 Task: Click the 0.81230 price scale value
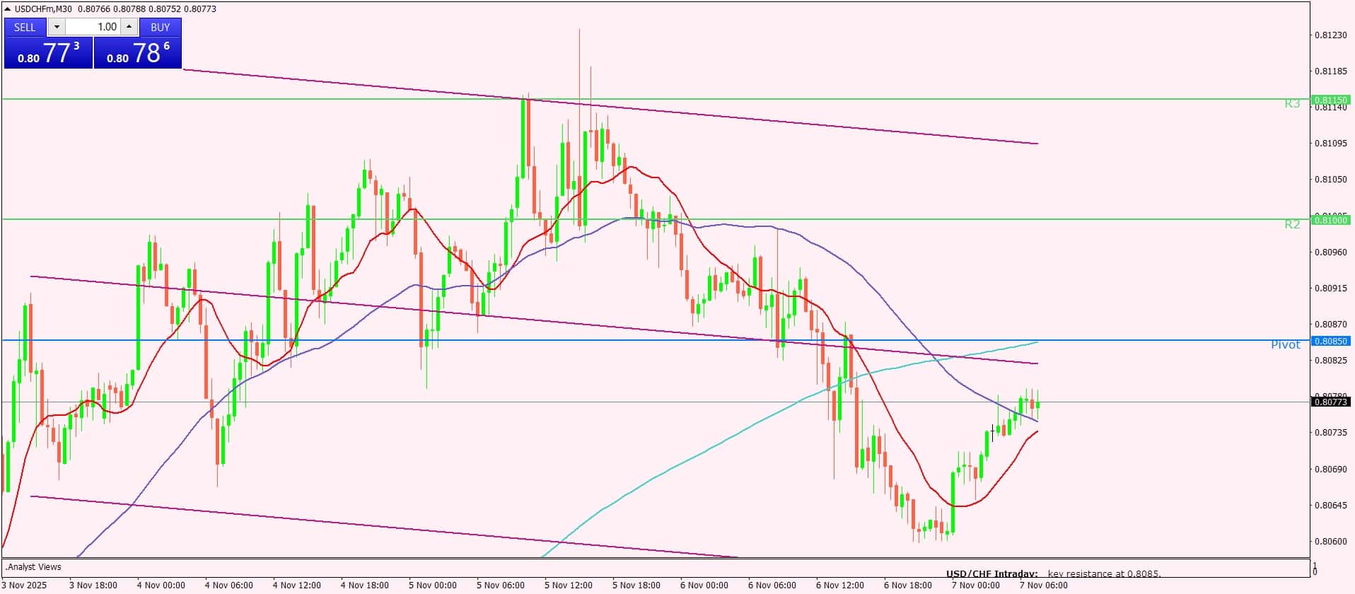pos(1330,35)
